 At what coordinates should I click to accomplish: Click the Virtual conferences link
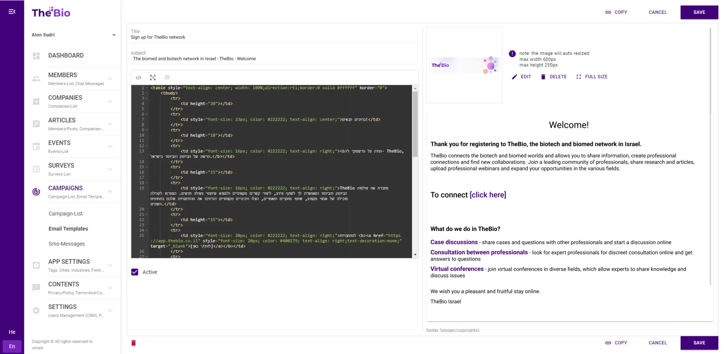(x=457, y=269)
